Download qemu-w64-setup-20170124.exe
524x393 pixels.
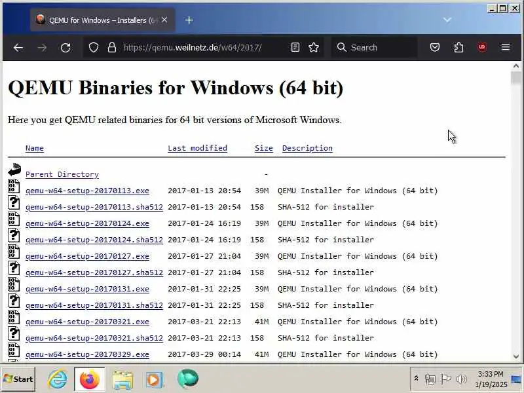pos(87,223)
